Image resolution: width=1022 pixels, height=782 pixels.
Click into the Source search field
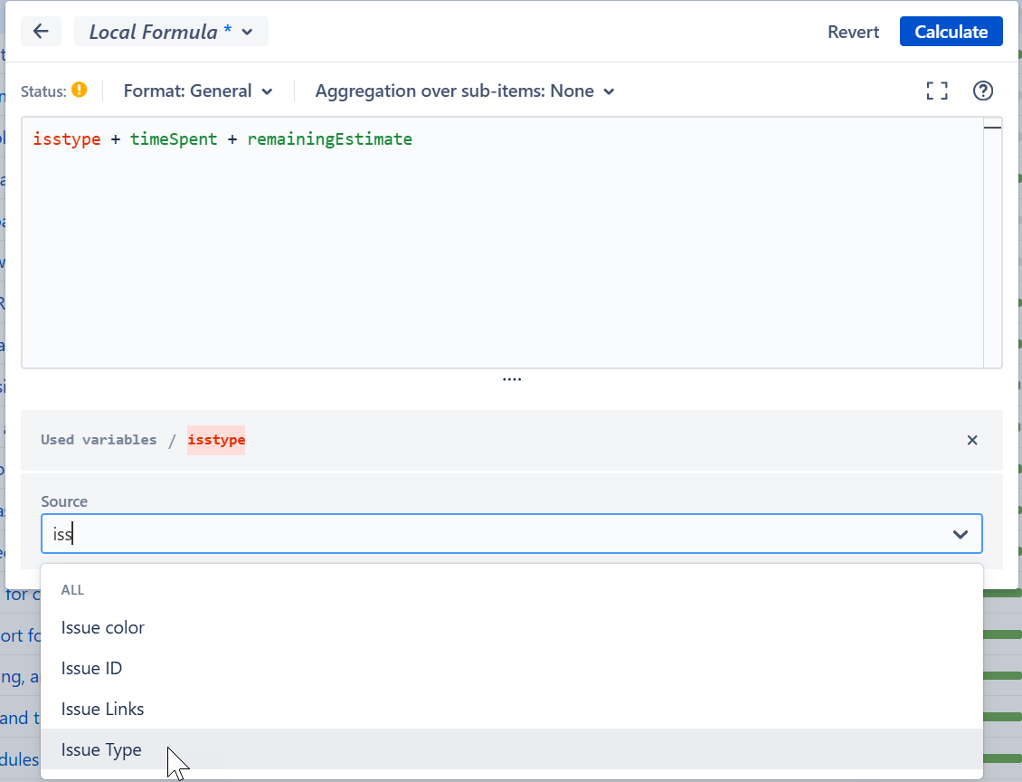click(x=488, y=534)
